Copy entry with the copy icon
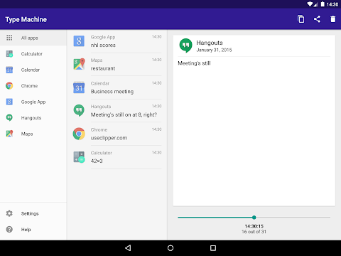The image size is (341, 256). click(301, 19)
